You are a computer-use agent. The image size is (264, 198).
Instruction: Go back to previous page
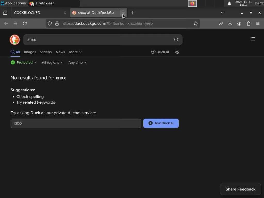[x=6, y=23]
